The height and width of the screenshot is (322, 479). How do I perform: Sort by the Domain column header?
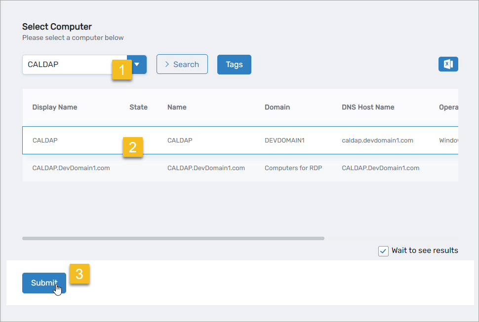[x=277, y=107]
